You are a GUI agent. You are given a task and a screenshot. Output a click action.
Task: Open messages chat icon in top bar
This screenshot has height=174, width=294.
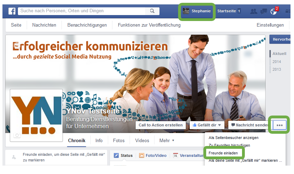(264, 12)
